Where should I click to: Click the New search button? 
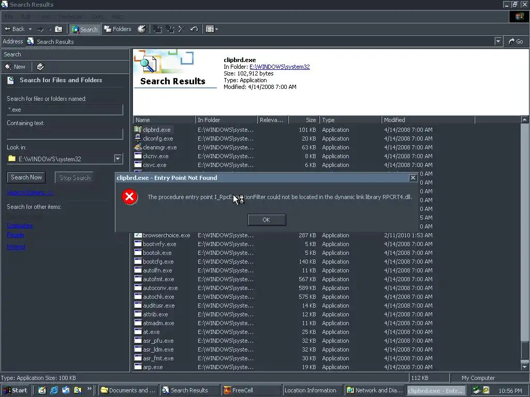[15, 67]
